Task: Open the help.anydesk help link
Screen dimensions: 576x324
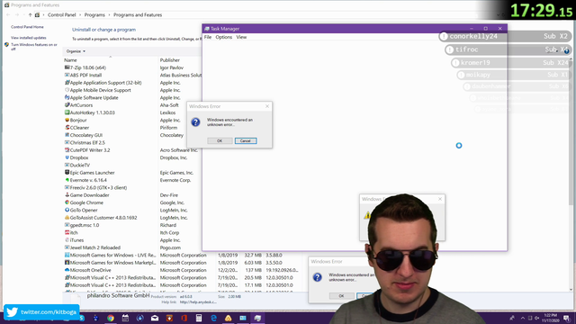Action: click(198, 302)
